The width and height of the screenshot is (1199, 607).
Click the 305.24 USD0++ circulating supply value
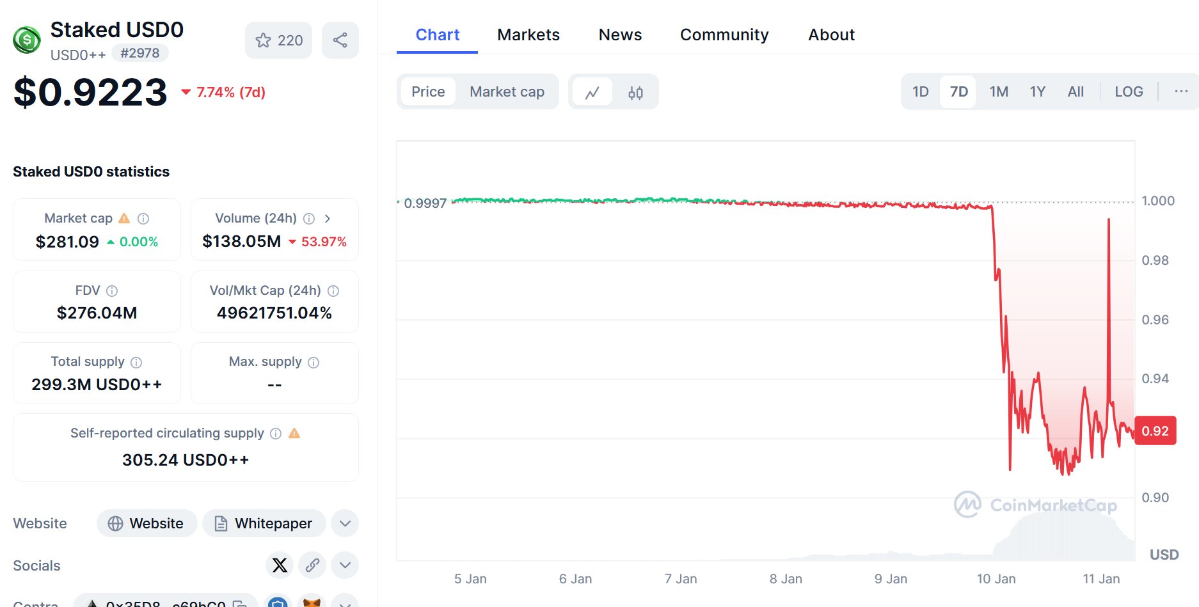coord(186,460)
